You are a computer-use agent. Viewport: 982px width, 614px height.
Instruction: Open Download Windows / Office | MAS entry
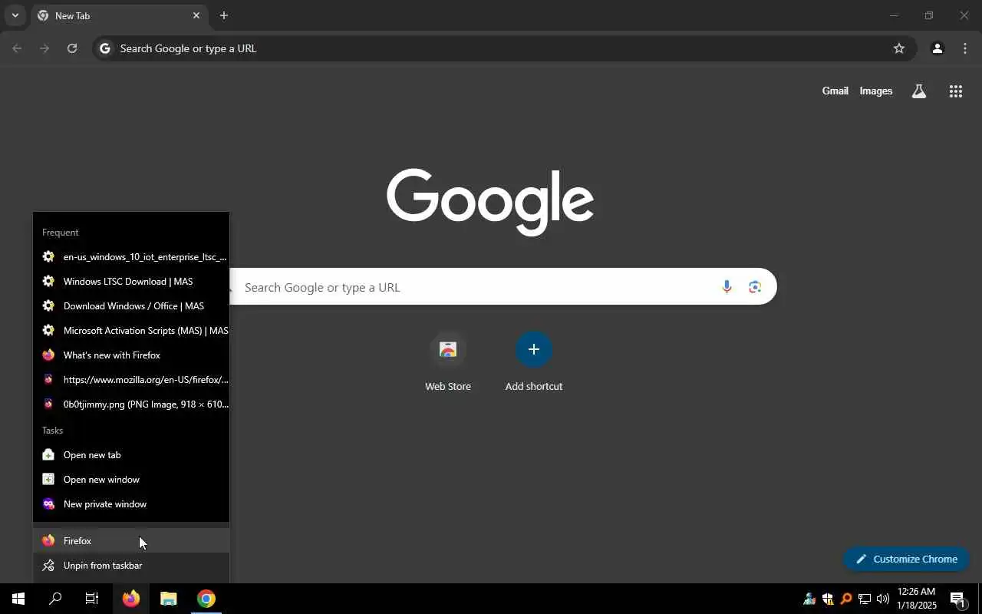pyautogui.click(x=131, y=306)
